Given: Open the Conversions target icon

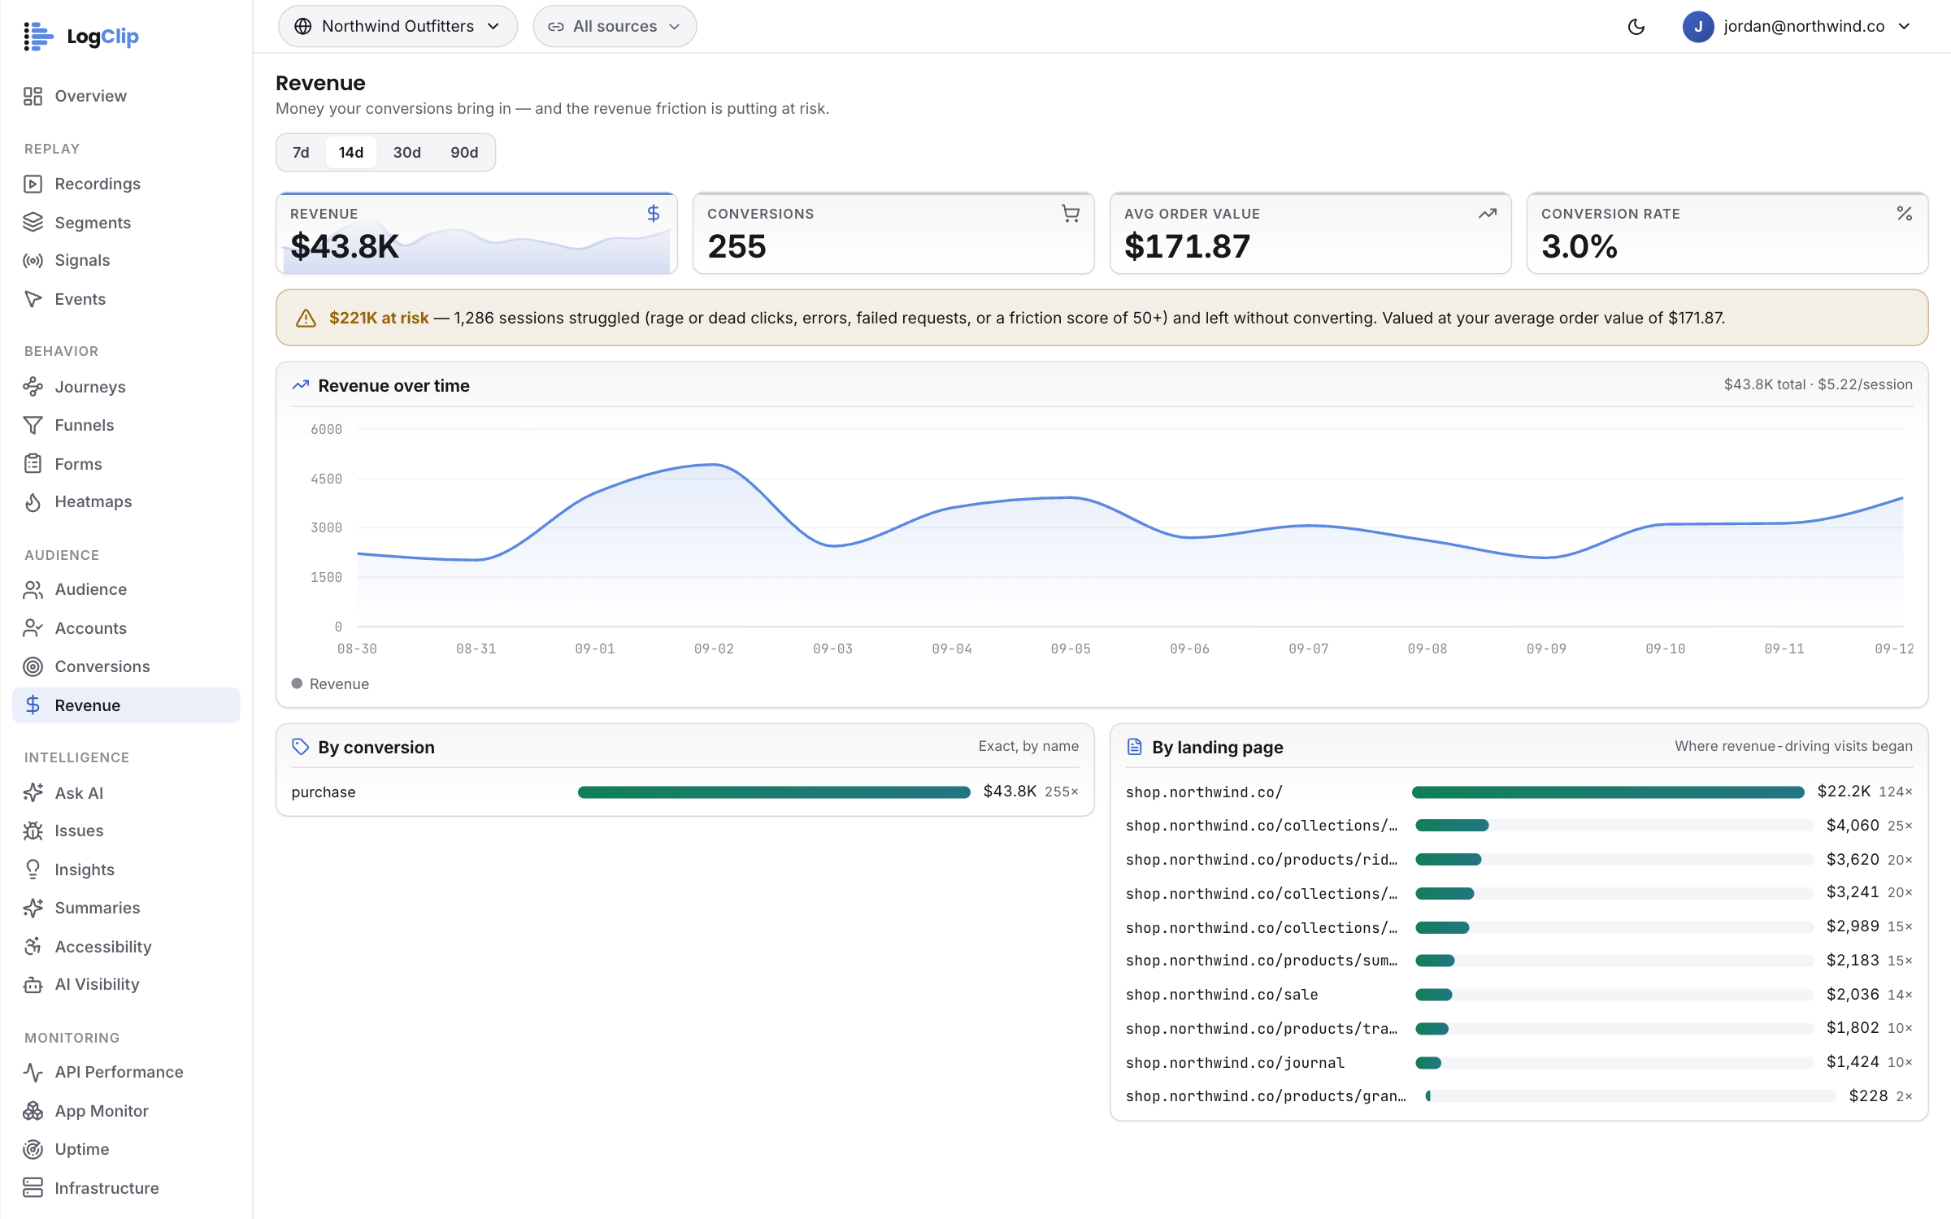Looking at the screenshot, I should (33, 666).
